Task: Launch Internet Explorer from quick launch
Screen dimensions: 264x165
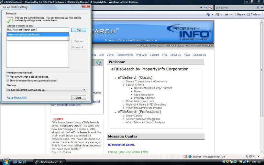Action: (25, 162)
